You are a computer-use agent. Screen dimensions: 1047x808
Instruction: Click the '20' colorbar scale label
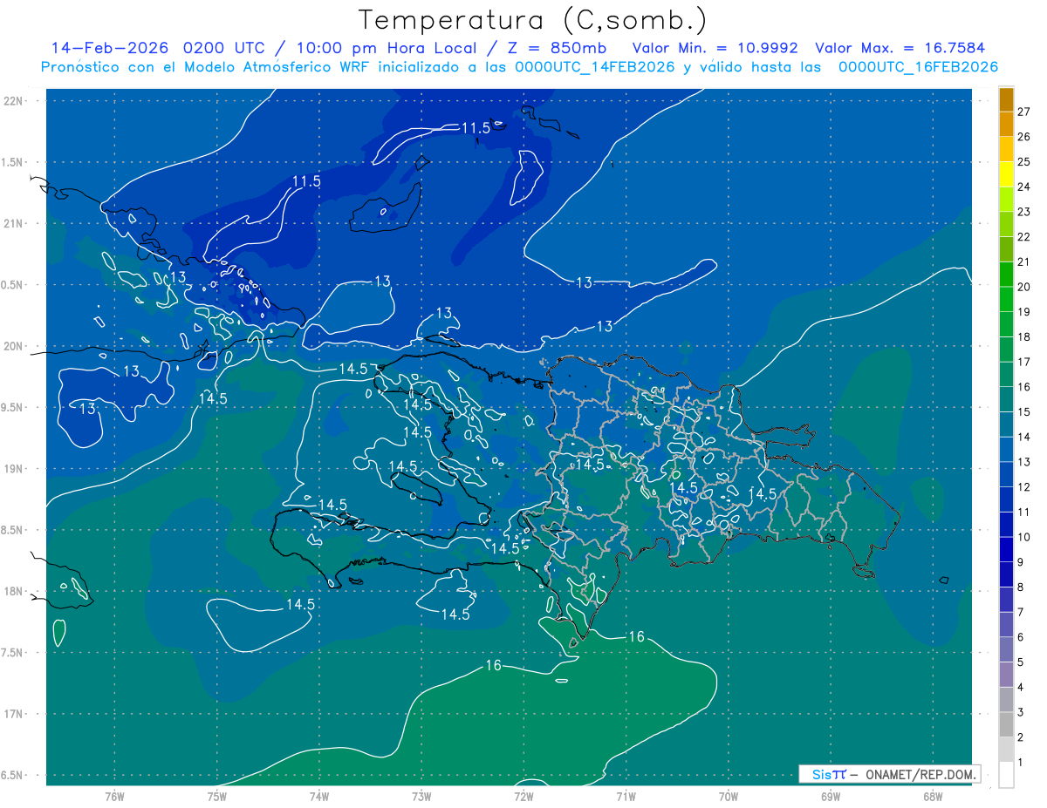(x=1024, y=287)
